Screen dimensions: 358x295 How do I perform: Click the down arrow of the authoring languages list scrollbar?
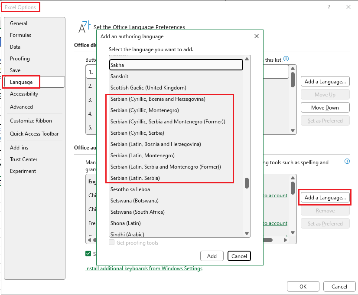click(293, 232)
